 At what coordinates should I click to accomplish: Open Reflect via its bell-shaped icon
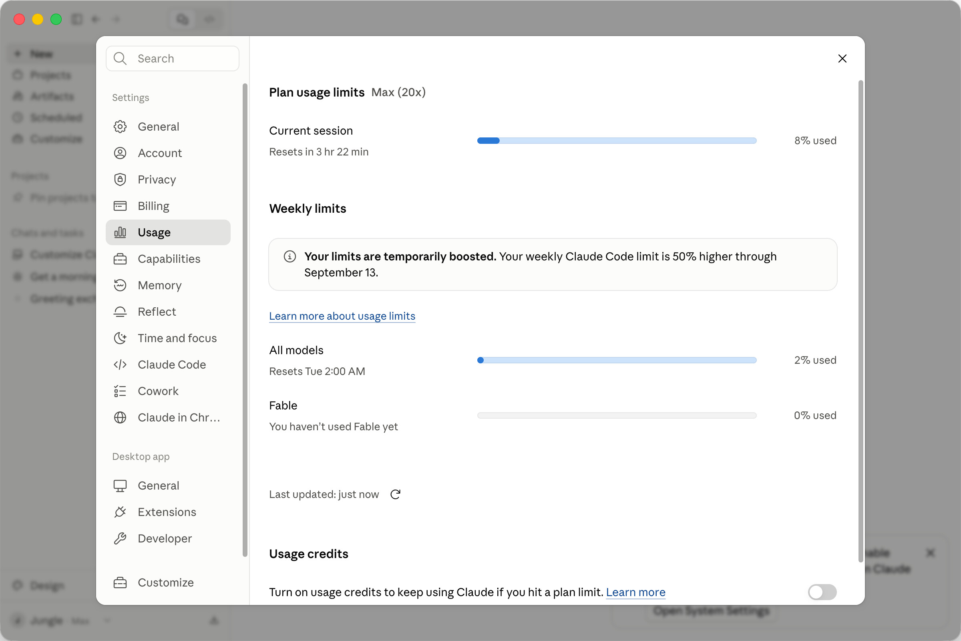[120, 312]
